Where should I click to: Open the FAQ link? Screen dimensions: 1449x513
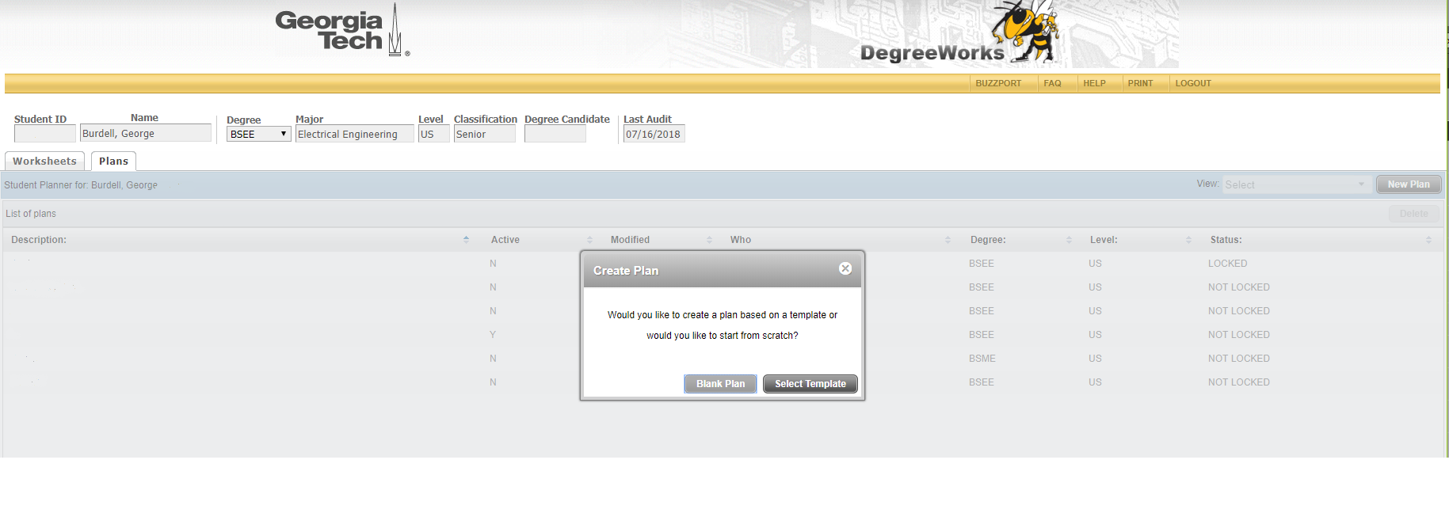(x=1052, y=83)
